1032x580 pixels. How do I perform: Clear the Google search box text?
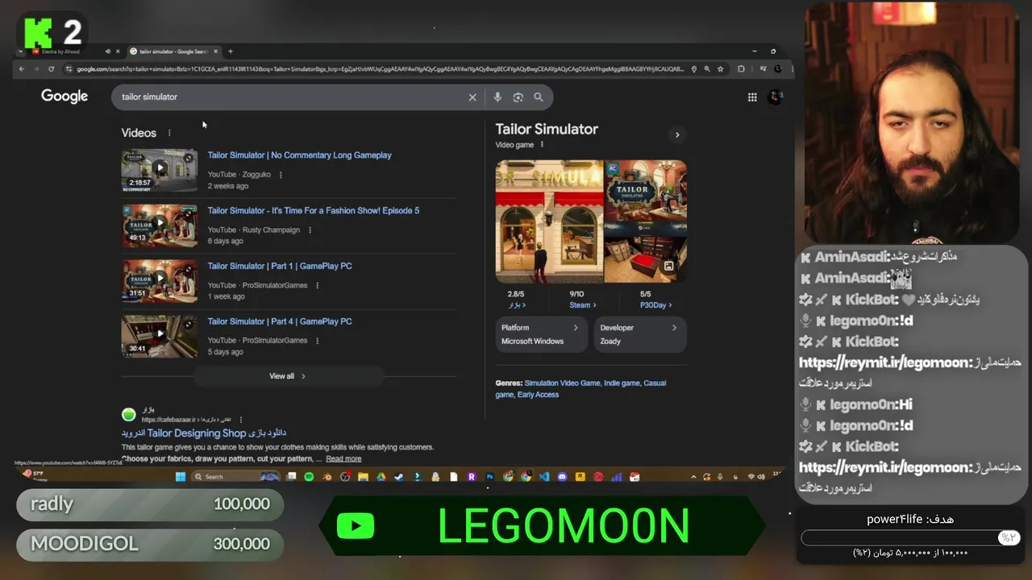coord(472,97)
